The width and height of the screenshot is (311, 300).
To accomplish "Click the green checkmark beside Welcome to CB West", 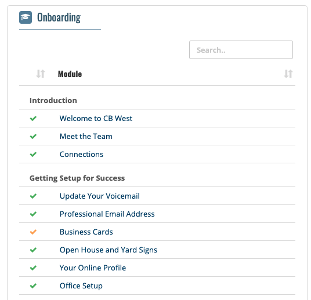I will (33, 118).
